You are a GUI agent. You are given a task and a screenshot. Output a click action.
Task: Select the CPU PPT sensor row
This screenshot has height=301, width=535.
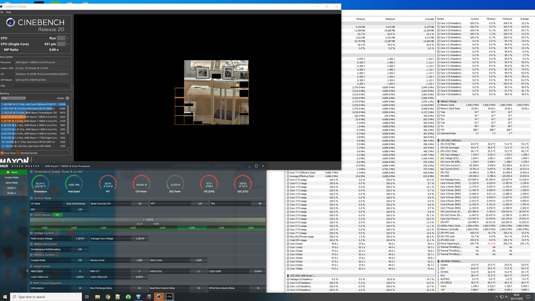coord(484,222)
